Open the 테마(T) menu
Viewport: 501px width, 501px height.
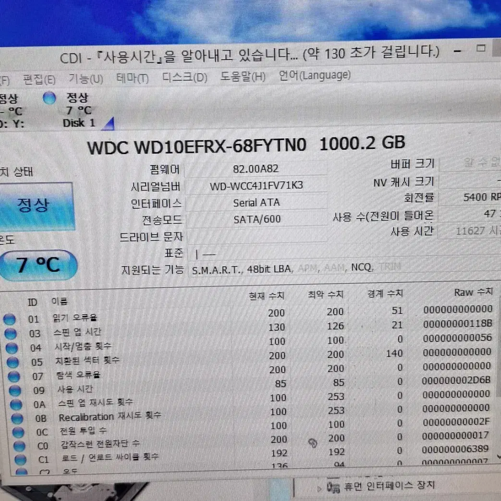click(x=132, y=78)
